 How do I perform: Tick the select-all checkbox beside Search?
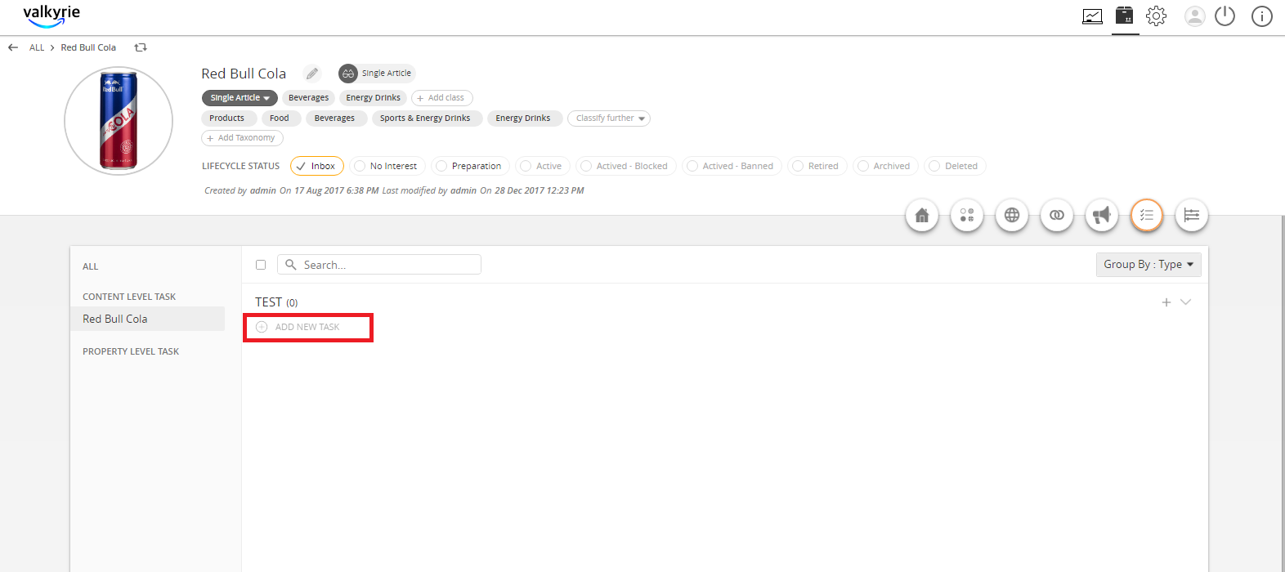(x=261, y=265)
